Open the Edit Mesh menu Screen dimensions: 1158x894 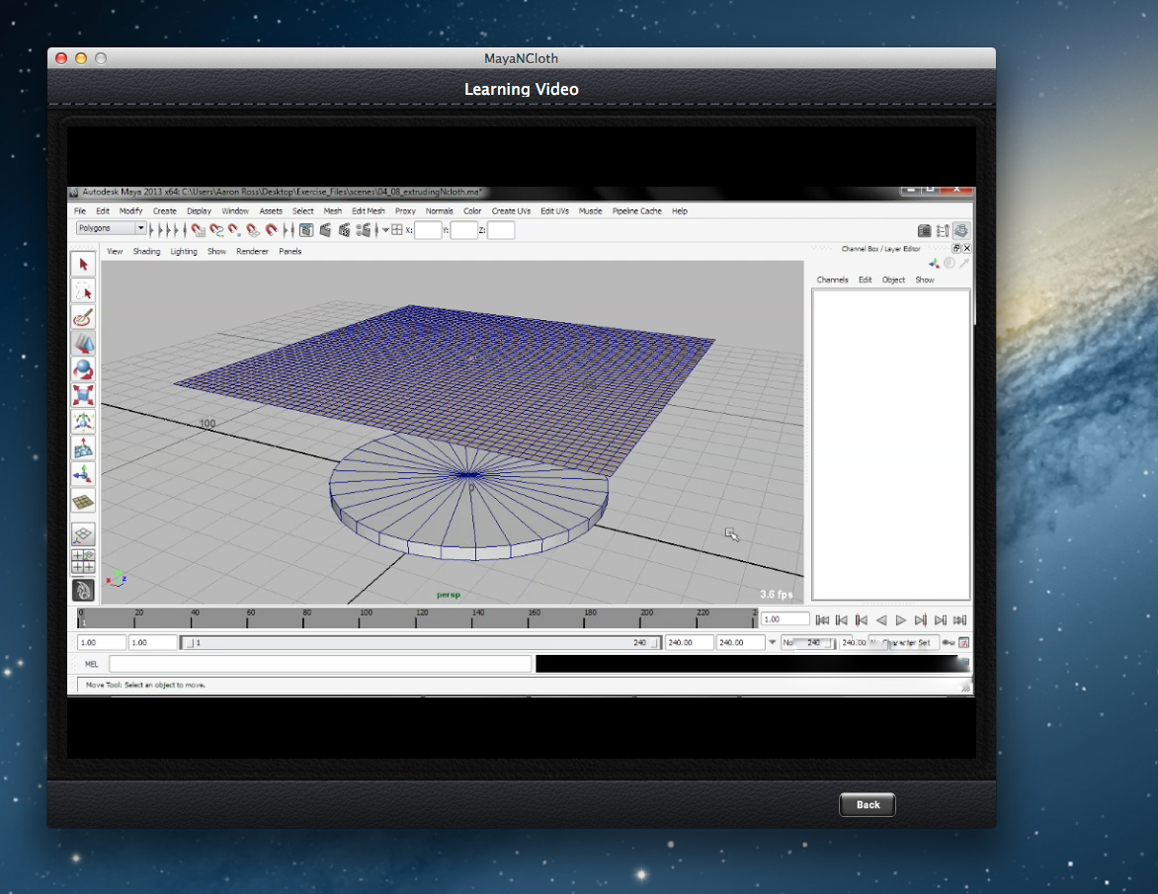(368, 211)
